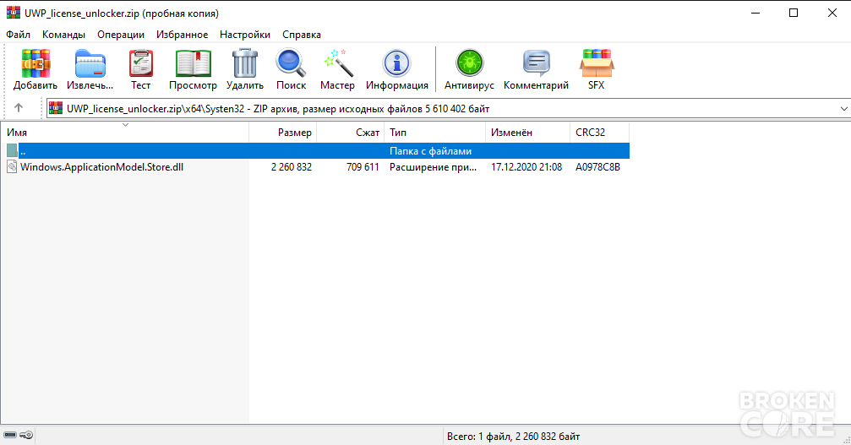Open the Файл menu
This screenshot has width=851, height=445.
tap(18, 34)
